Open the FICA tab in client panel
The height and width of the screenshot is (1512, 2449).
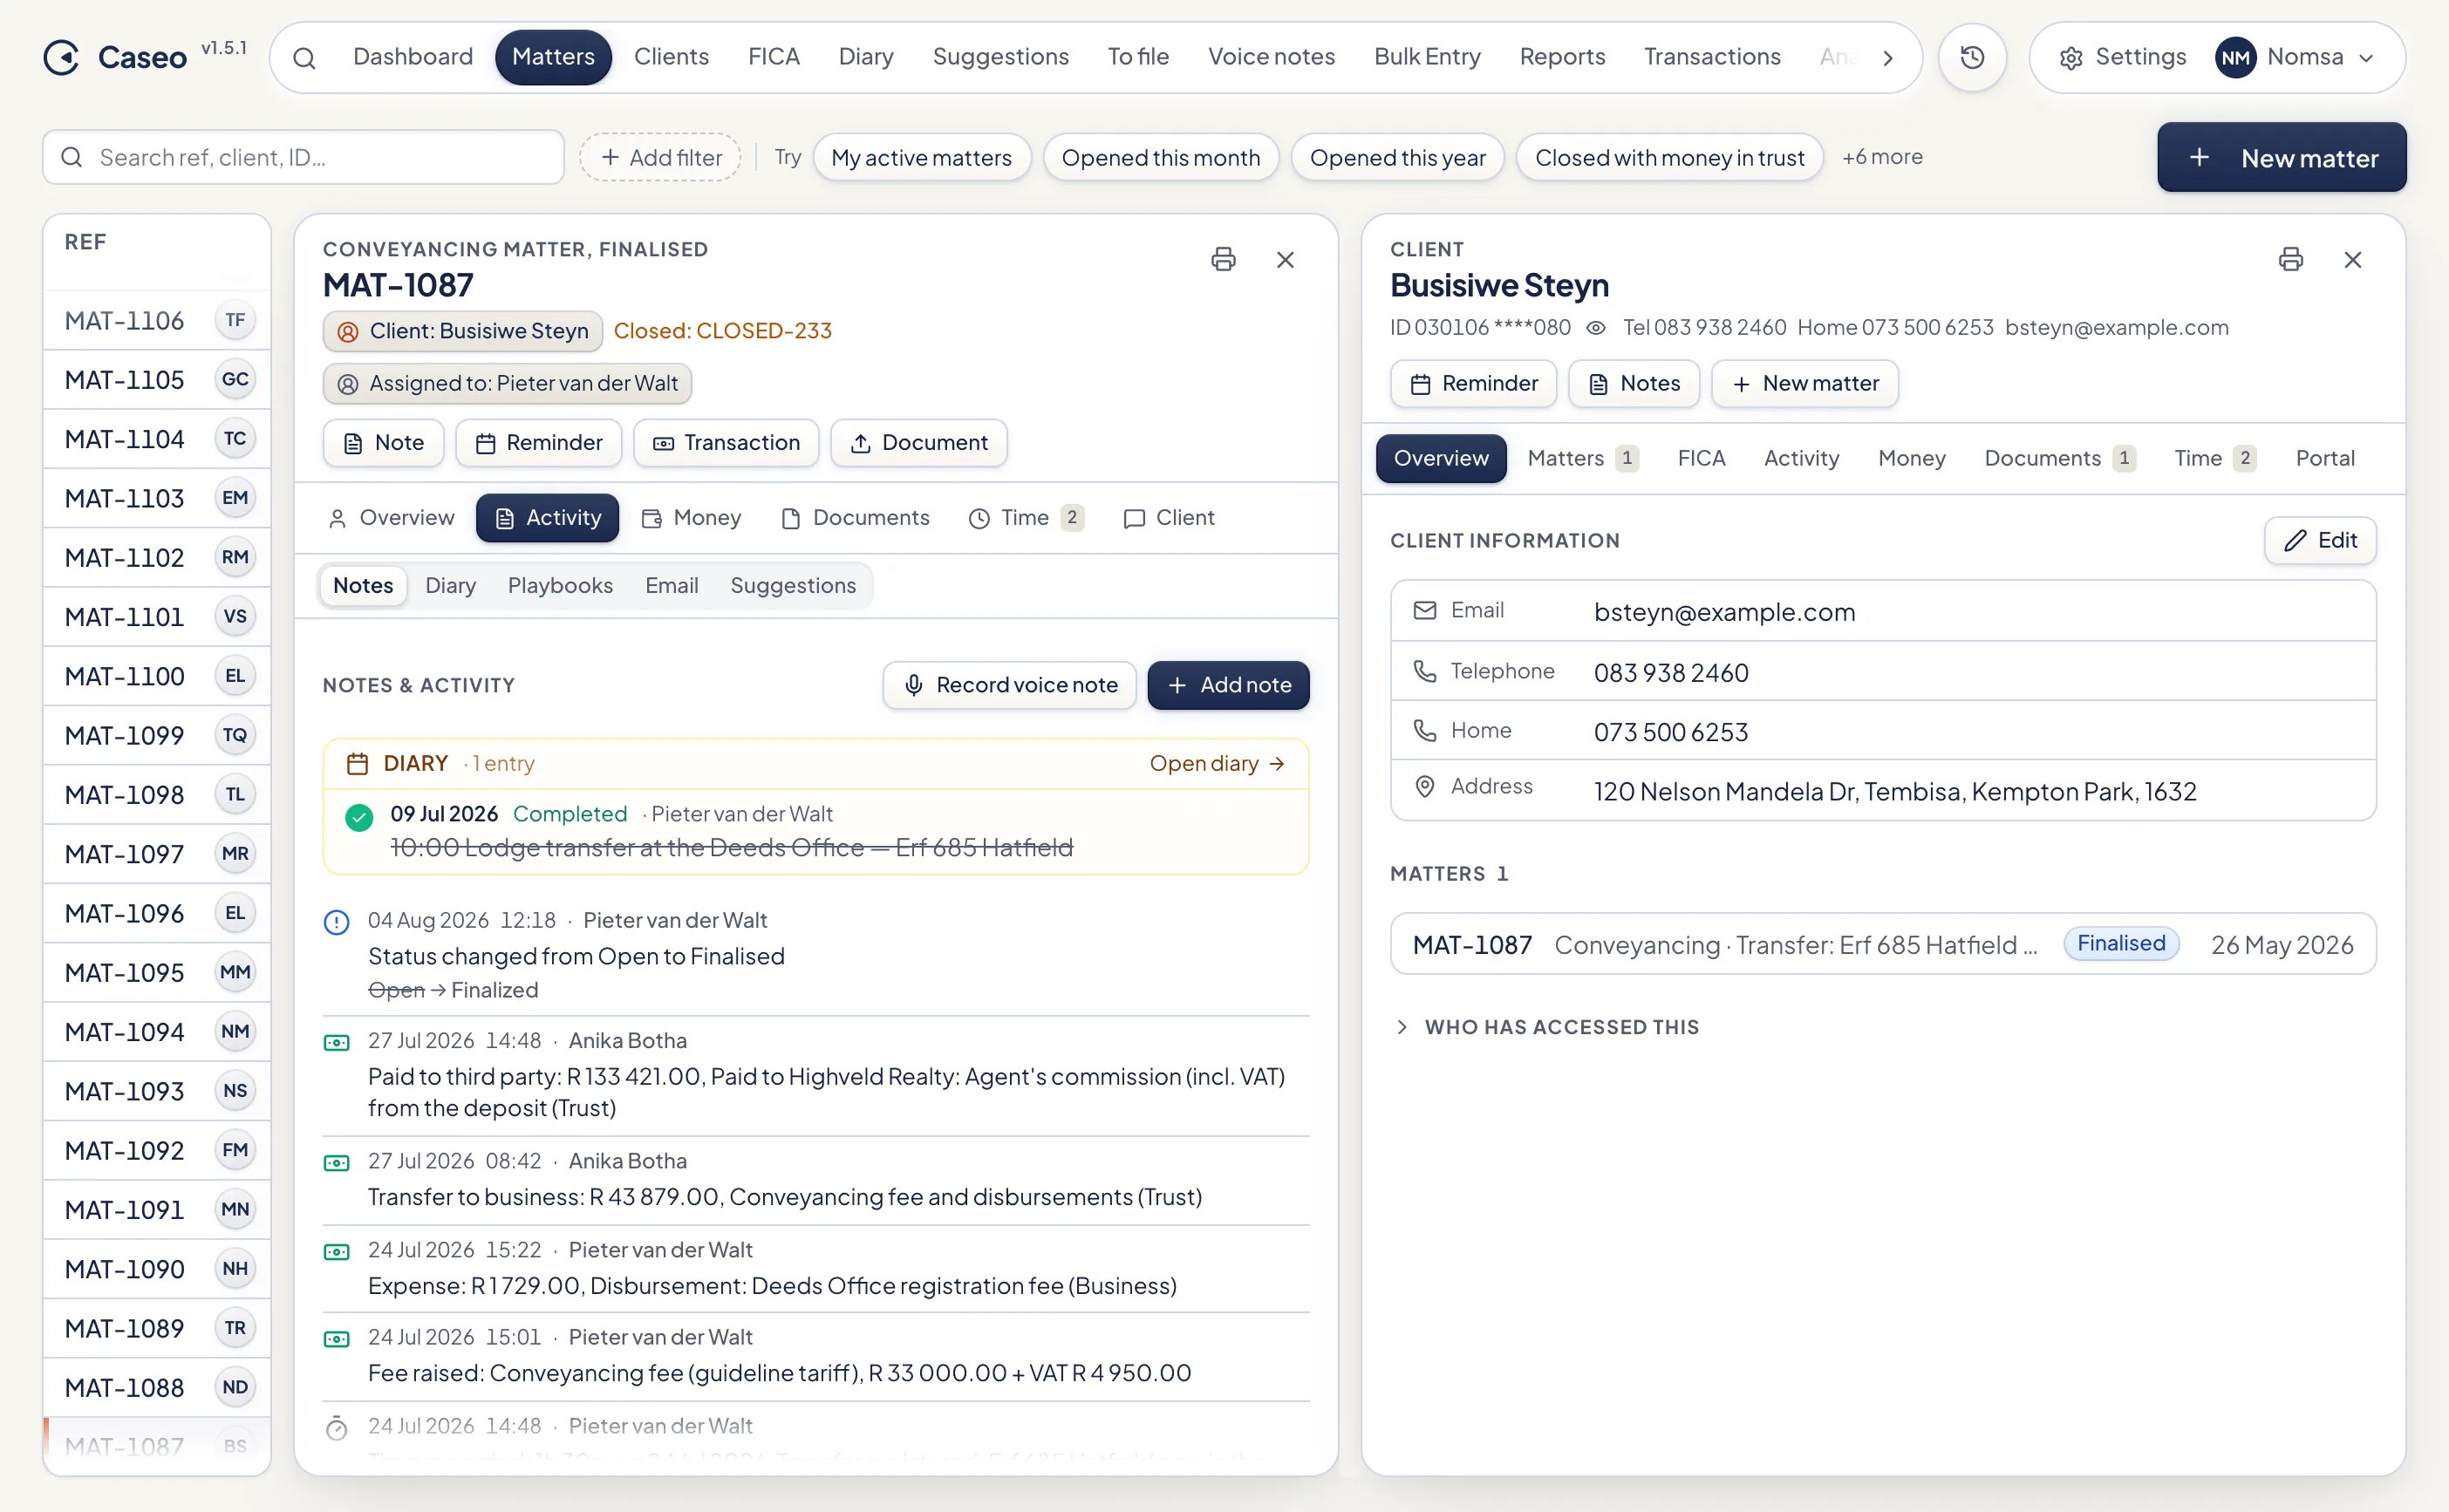(x=1701, y=458)
